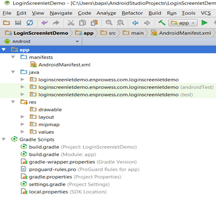
Task: Open the Edit menu
Action: coord(22,13)
